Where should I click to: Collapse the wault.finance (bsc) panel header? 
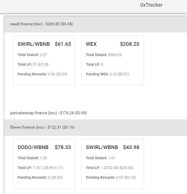[x=96, y=24]
